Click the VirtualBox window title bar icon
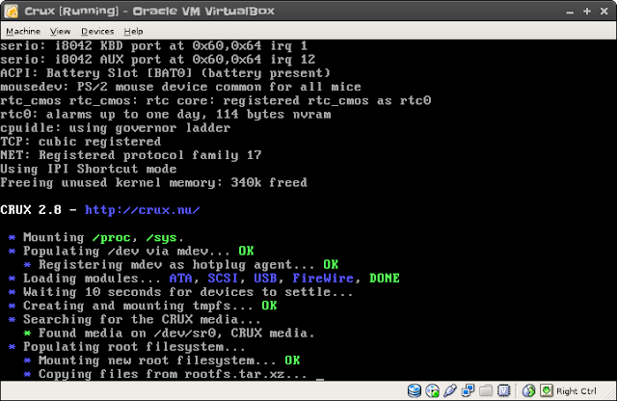This screenshot has width=617, height=401. click(11, 11)
